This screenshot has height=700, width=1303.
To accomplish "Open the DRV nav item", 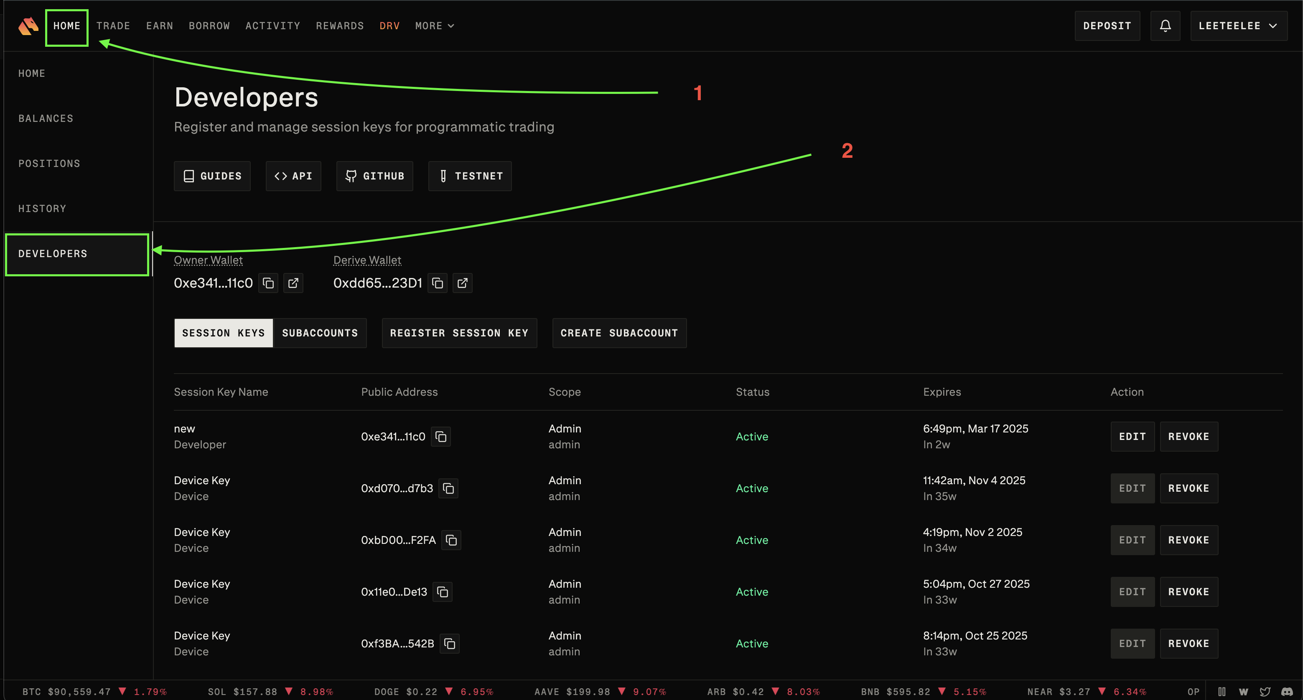I will point(389,26).
